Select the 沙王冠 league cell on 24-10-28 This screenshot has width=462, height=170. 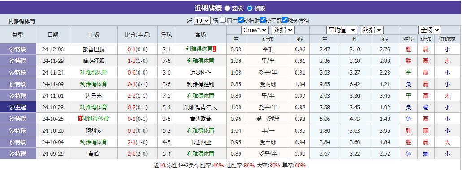tap(17, 107)
